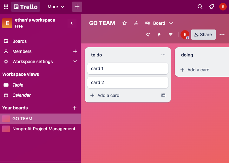Click the Share button
Screen dimensions: 229x163
(x=203, y=35)
